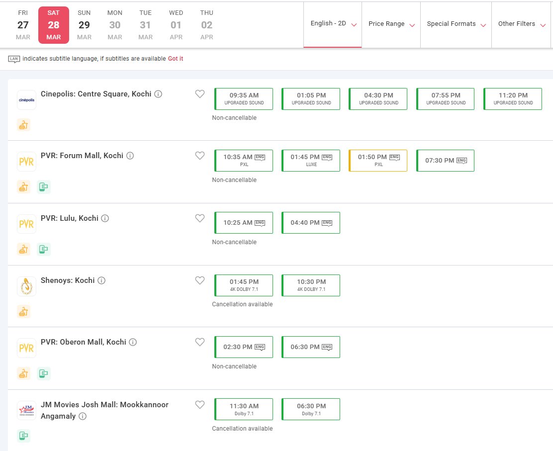Viewport: 553px width, 451px height.
Task: Click the PVR Oberon Mall logo
Action: pyautogui.click(x=26, y=348)
